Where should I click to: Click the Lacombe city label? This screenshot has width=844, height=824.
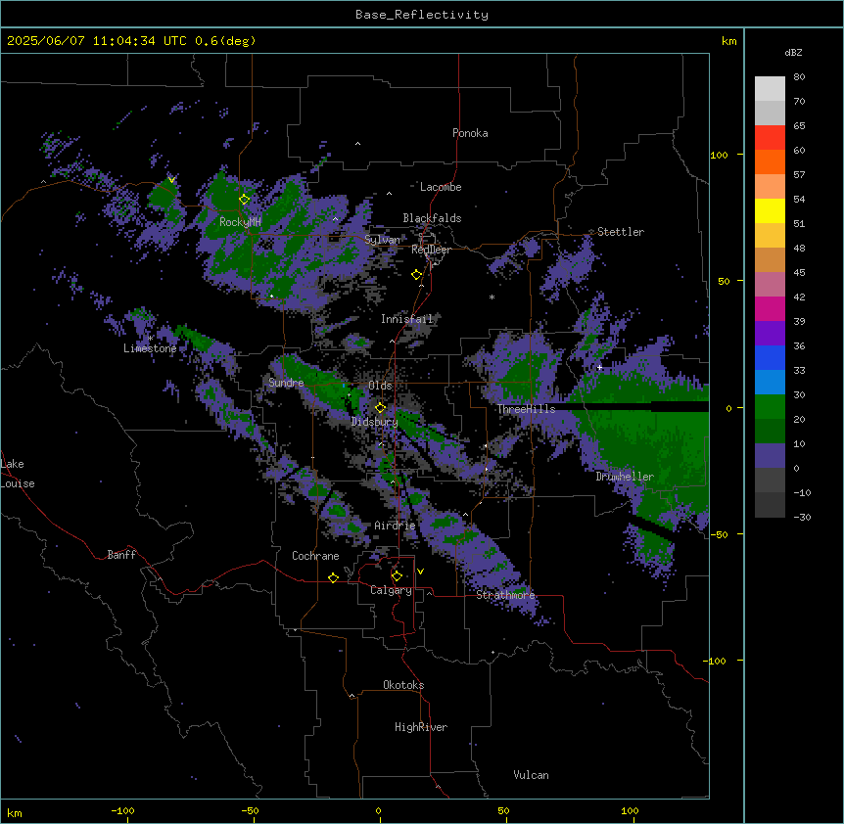[441, 187]
